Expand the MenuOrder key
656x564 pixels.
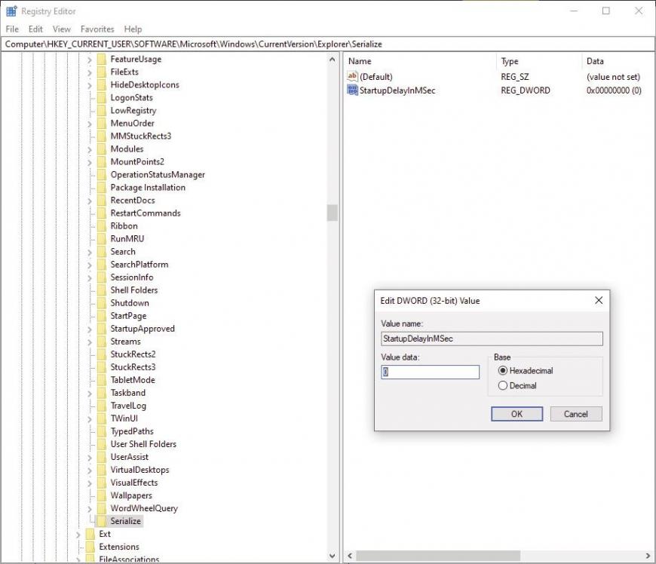tap(90, 124)
